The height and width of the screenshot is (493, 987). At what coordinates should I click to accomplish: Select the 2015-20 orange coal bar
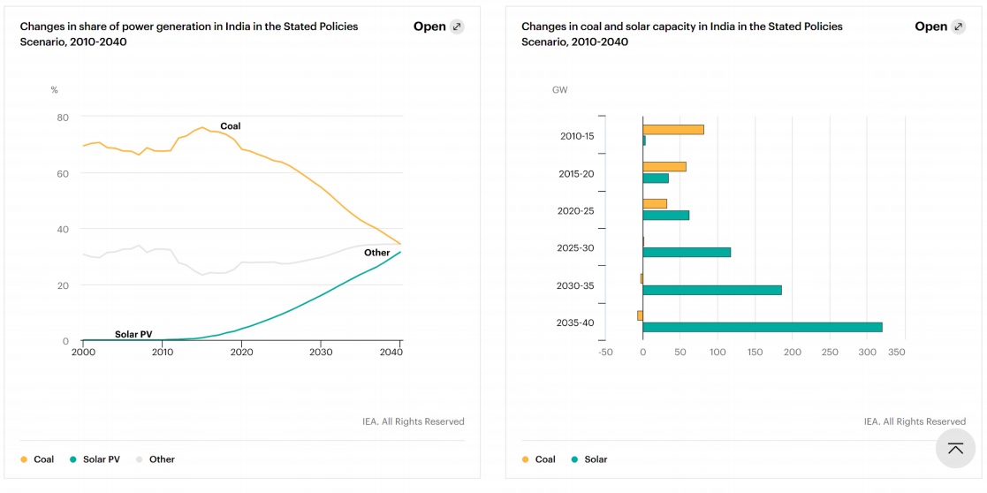pos(664,167)
